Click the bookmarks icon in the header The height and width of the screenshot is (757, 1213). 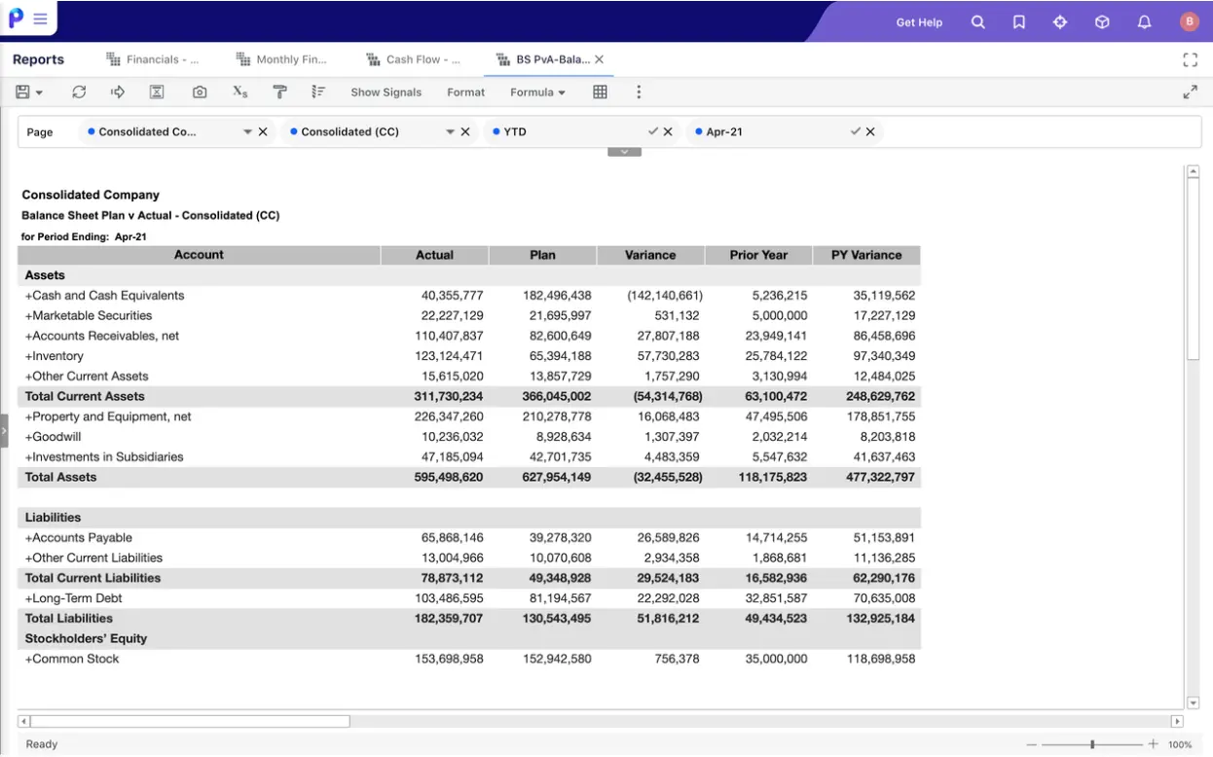tap(1018, 21)
